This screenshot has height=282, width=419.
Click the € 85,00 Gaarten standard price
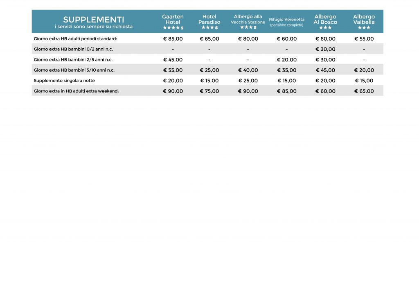pyautogui.click(x=173, y=39)
